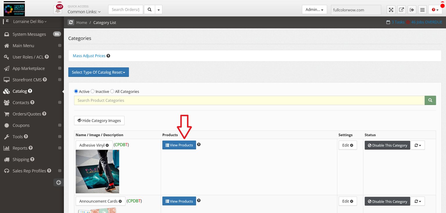The image size is (446, 213).
Task: Select the Active radio button
Action: (76, 91)
